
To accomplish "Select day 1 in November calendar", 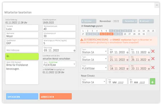I will coord(83,31).
